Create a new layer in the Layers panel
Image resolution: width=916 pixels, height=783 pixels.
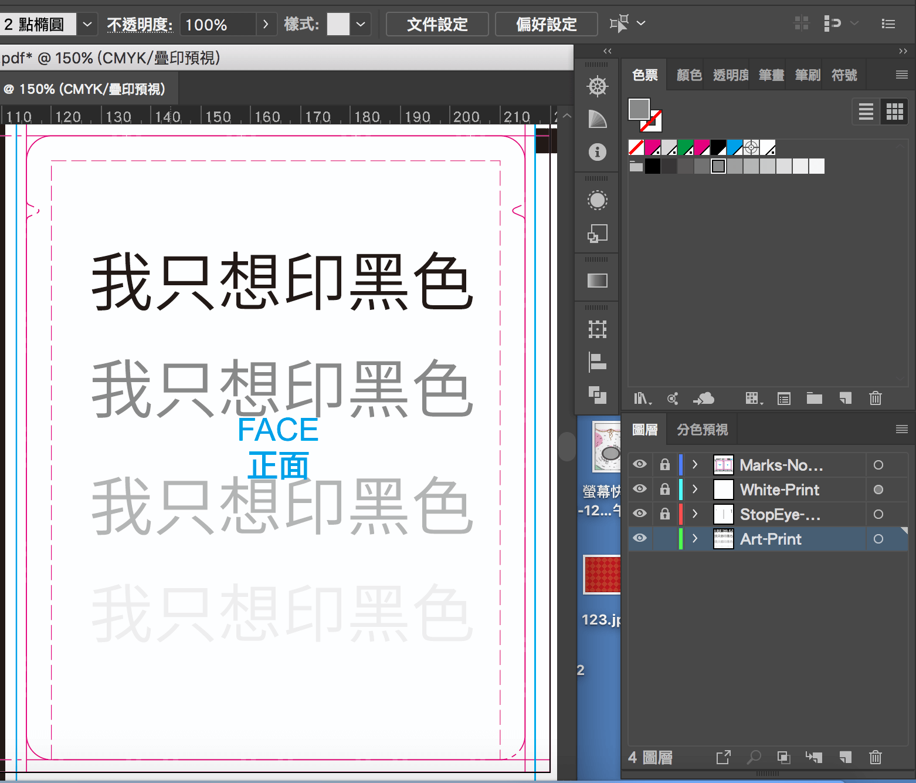click(x=845, y=757)
